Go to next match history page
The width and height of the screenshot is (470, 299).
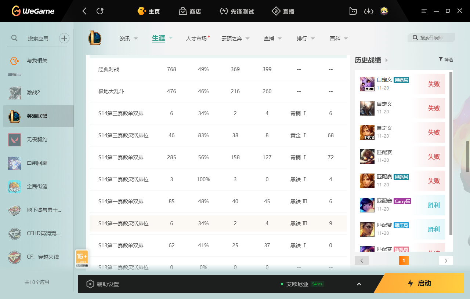446,260
